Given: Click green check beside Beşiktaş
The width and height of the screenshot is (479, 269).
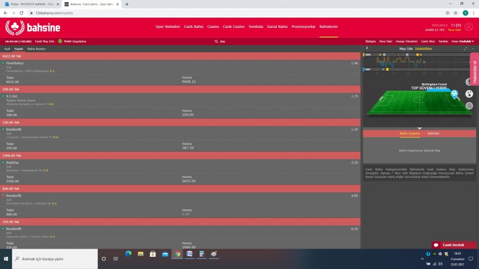Looking at the screenshot, I should [x=3, y=162].
